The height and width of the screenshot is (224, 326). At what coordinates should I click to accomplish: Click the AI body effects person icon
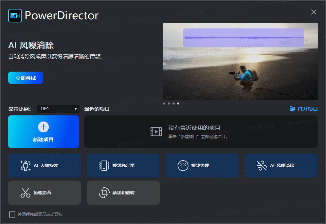pos(25,166)
